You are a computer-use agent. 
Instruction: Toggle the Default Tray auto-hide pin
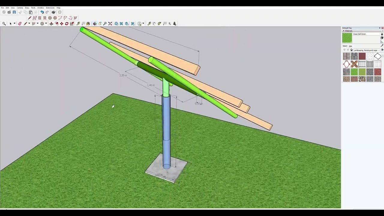379,28
